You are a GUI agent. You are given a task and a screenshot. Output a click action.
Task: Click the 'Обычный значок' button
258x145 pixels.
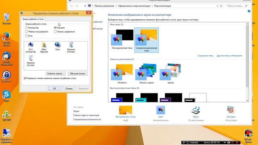click(x=77, y=73)
